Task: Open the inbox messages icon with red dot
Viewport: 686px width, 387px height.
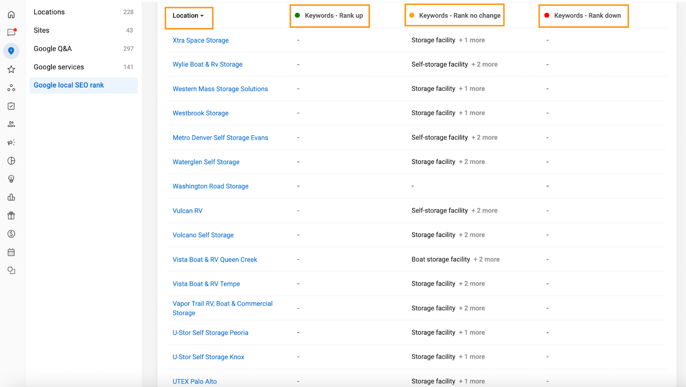Action: 12,33
